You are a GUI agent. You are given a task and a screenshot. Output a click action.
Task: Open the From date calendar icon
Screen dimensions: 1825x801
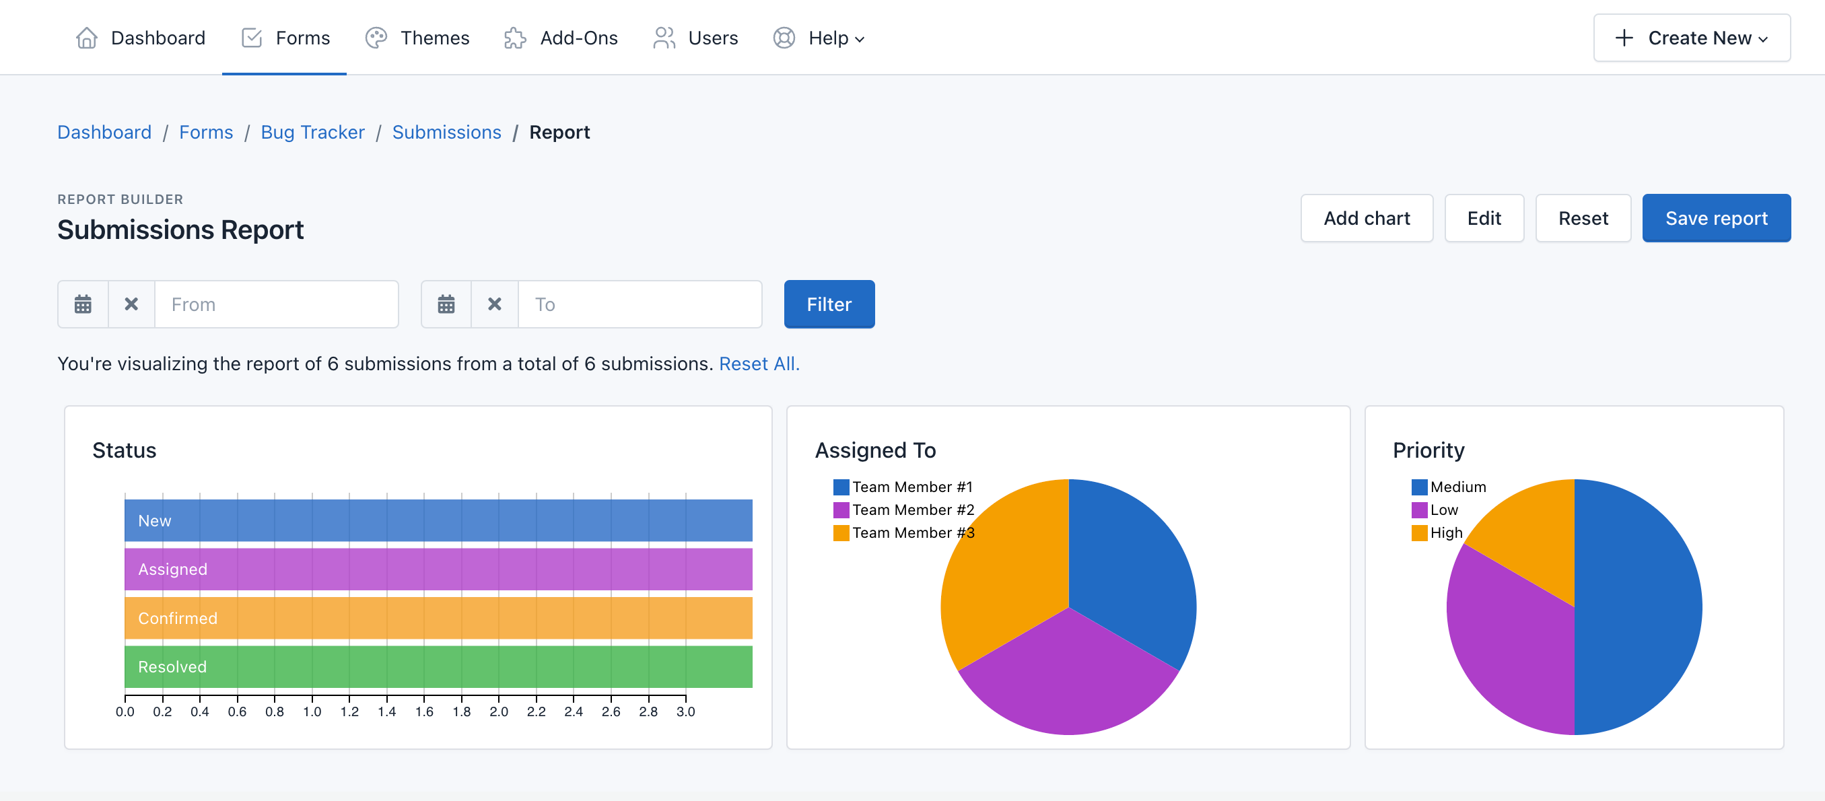coord(83,304)
